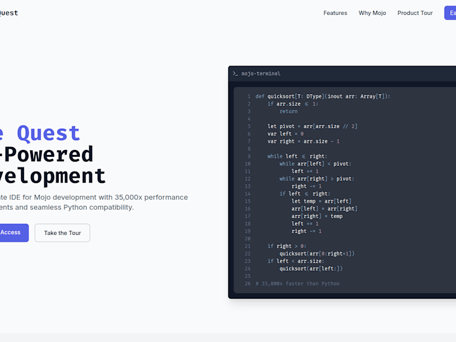
Task: Click code line 'while arr[right] > pivot:'
Action: coord(317,178)
